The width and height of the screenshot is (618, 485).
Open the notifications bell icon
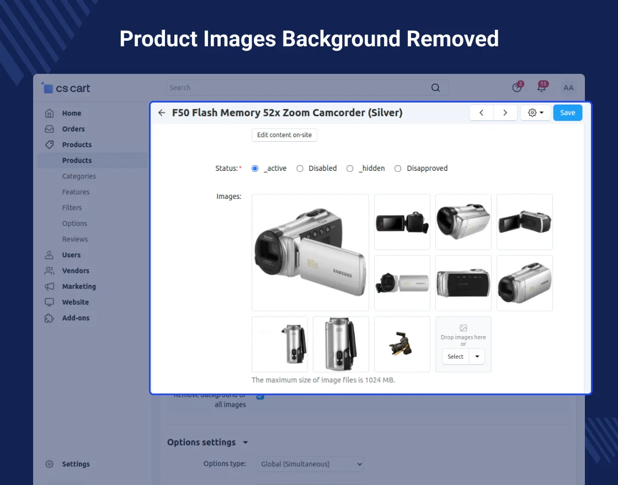[542, 88]
